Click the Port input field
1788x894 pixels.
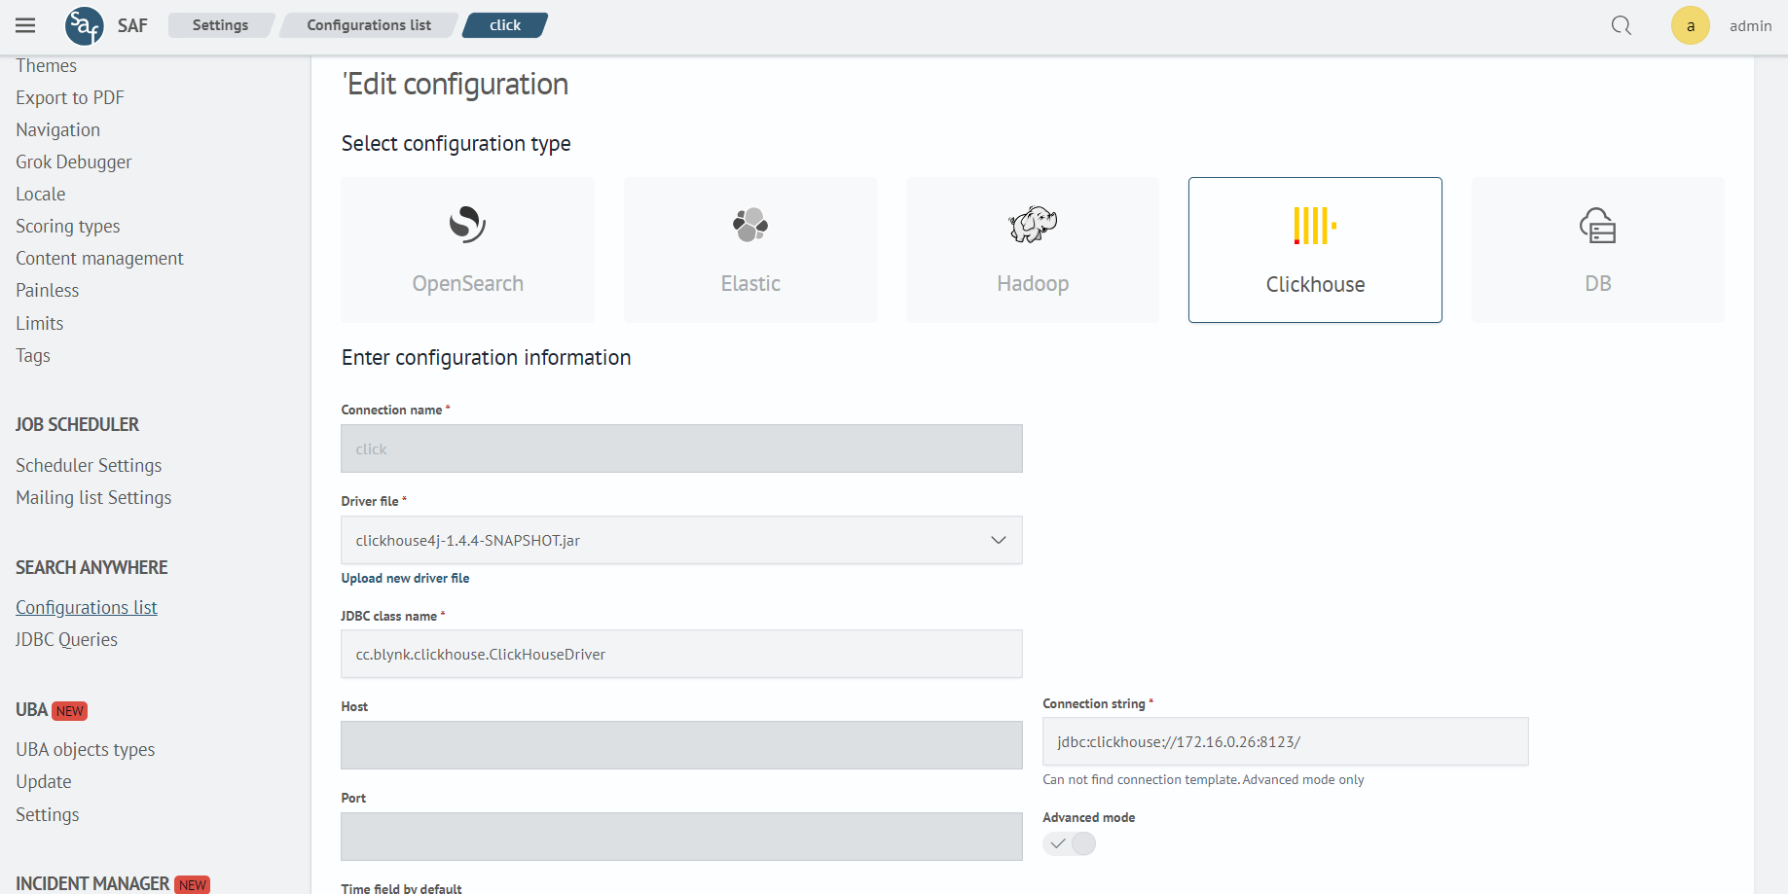tap(681, 837)
